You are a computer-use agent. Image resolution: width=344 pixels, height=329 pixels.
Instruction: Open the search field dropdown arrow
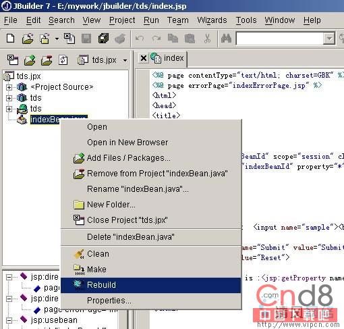click(x=329, y=39)
